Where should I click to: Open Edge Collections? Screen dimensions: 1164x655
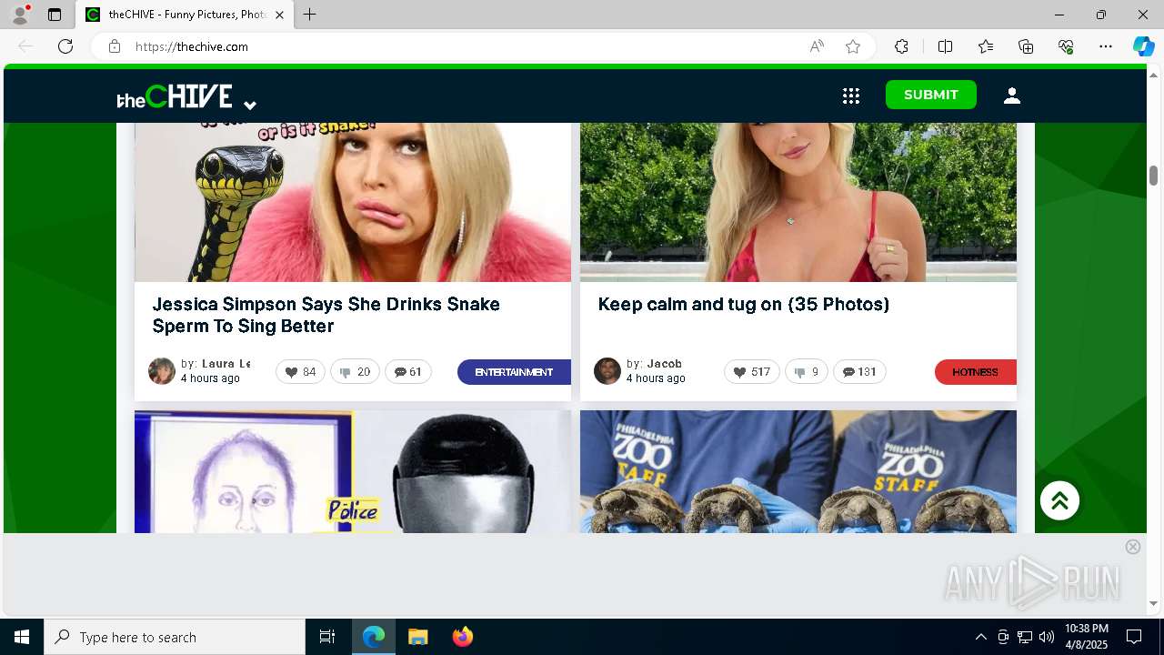1026,46
